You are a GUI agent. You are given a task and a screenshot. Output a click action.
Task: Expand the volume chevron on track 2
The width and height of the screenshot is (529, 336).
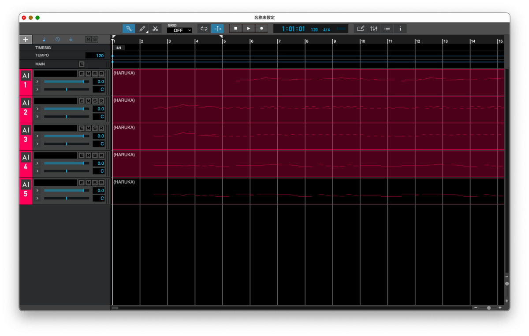(x=37, y=109)
